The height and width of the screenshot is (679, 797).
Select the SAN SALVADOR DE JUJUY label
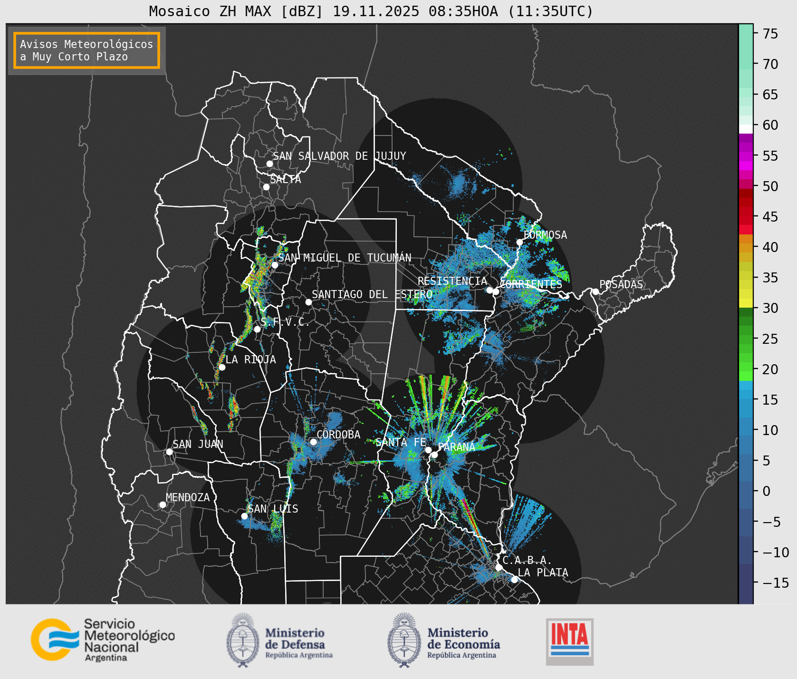(x=339, y=156)
